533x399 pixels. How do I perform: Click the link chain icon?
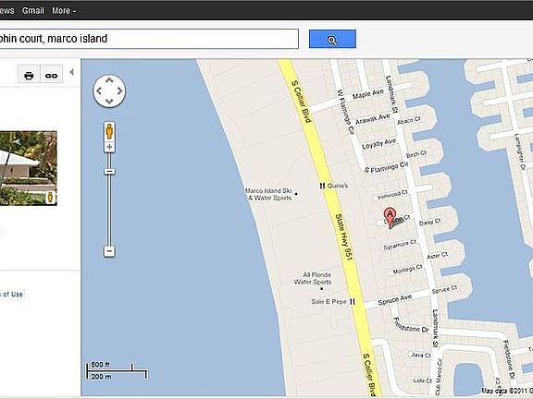coord(51,75)
